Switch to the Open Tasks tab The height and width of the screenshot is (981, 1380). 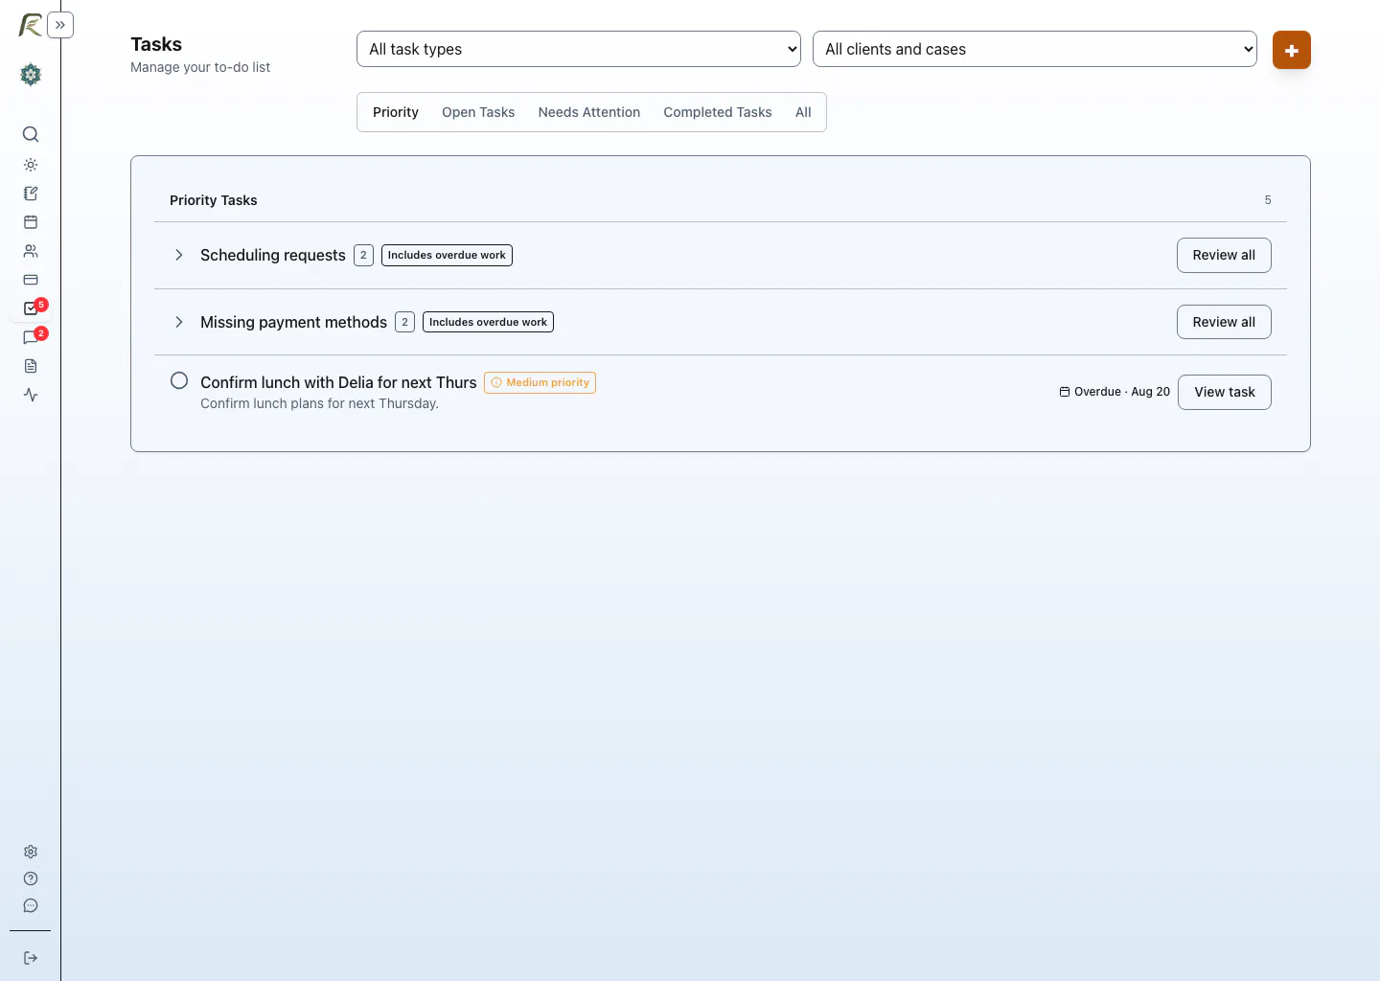pos(478,112)
